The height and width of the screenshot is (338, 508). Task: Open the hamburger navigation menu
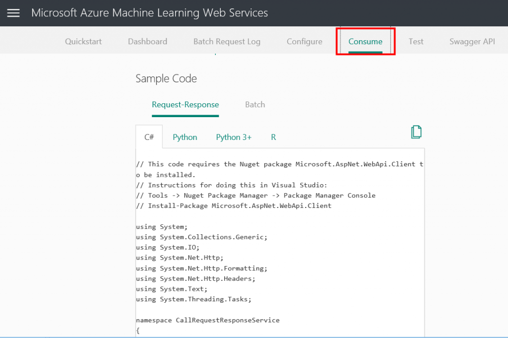pyautogui.click(x=13, y=13)
